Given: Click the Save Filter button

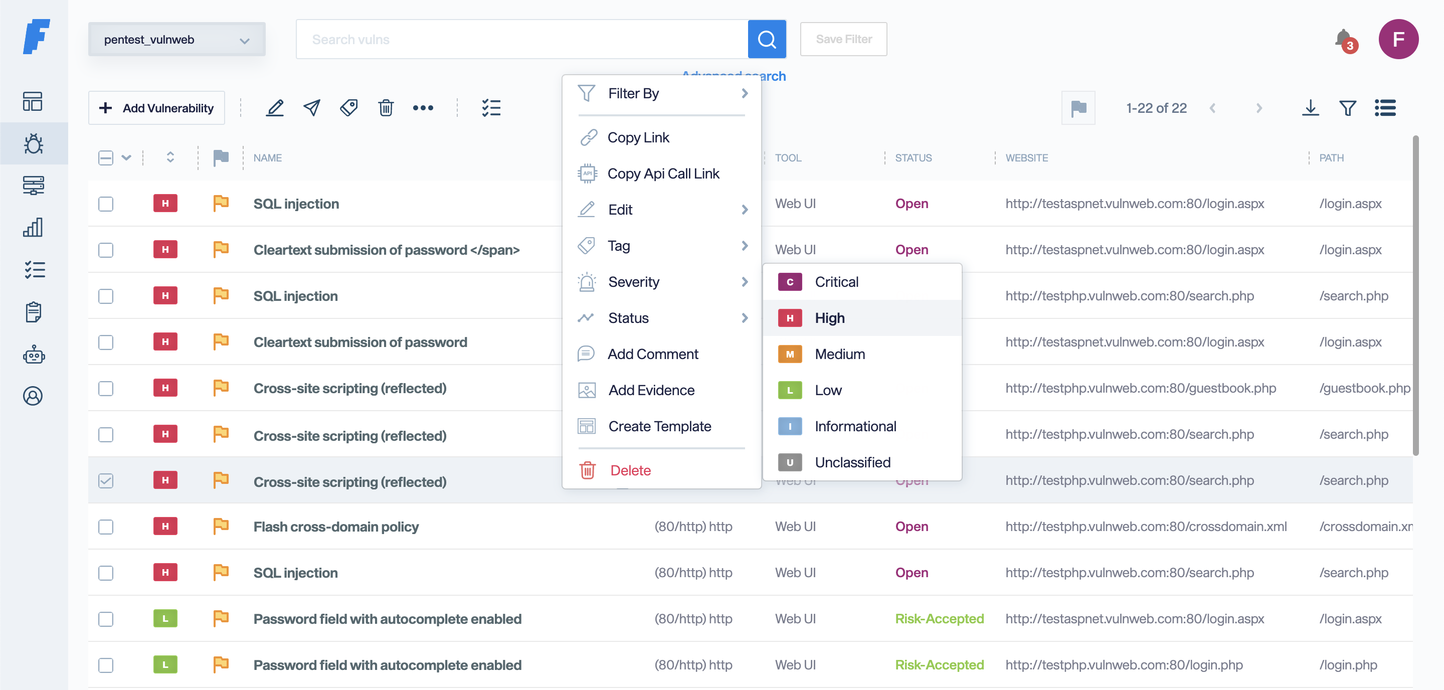Looking at the screenshot, I should point(843,39).
